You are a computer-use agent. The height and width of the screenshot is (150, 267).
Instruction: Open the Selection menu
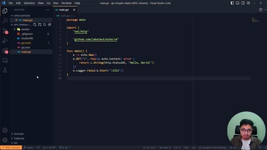coord(29,3)
